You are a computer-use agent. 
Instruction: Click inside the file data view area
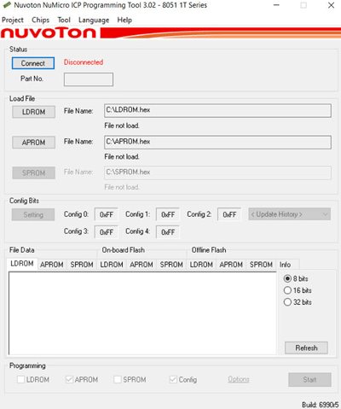click(142, 313)
